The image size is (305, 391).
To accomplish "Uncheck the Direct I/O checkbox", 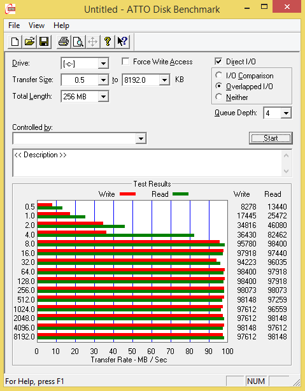I will [x=218, y=61].
